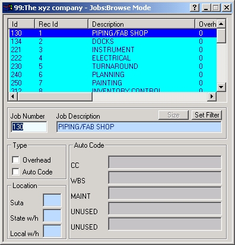Click into the Job Number field
Screen dimensions: 235x245
click(29, 127)
